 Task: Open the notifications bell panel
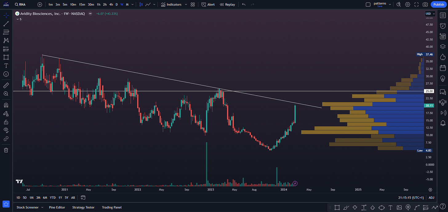pyautogui.click(x=443, y=123)
